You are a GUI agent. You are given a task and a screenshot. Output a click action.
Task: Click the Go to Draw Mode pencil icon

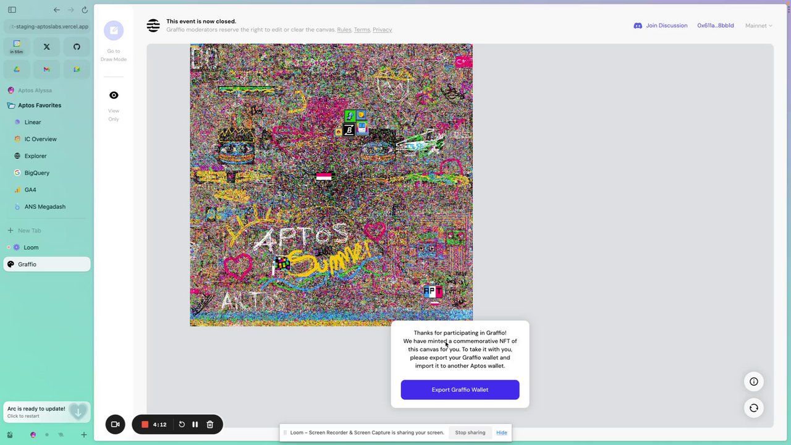pyautogui.click(x=113, y=30)
